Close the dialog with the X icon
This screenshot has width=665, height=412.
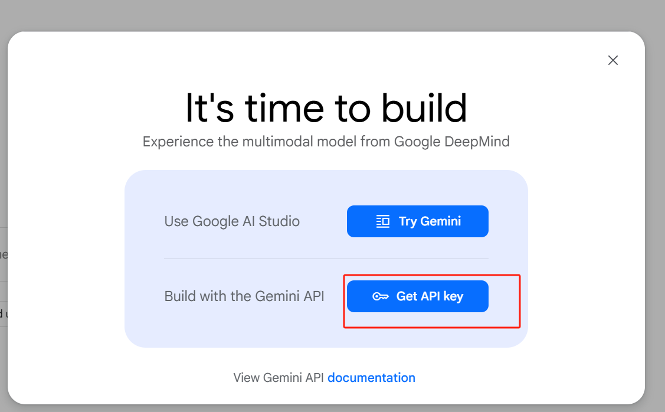[613, 60]
